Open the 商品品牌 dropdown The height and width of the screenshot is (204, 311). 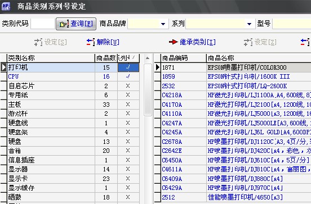tap(163, 24)
